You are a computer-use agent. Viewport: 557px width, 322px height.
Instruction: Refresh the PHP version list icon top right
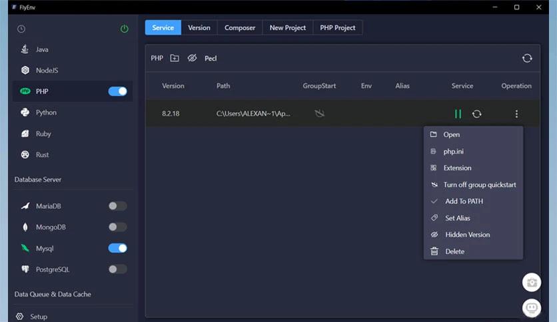(x=527, y=58)
